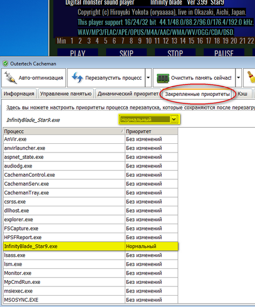The image size is (255, 307).
Task: Select the HPSFReport.exe process row
Action: [91, 238]
